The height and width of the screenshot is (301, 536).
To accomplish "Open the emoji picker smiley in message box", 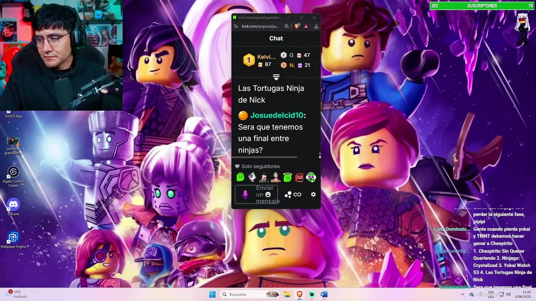I will pos(268,194).
